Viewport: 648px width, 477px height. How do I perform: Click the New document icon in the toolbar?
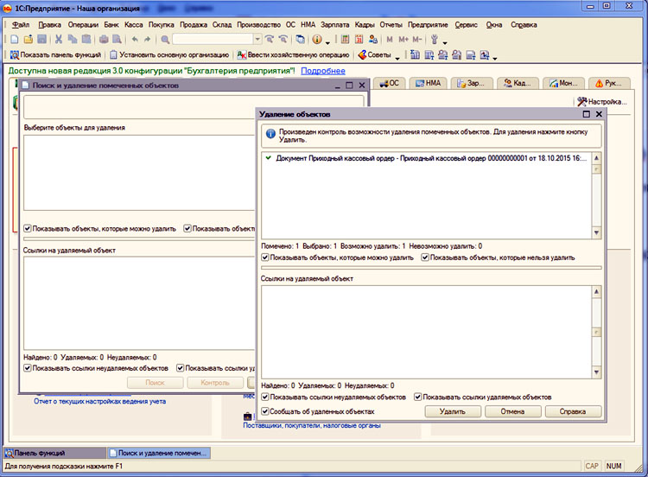click(x=15, y=39)
